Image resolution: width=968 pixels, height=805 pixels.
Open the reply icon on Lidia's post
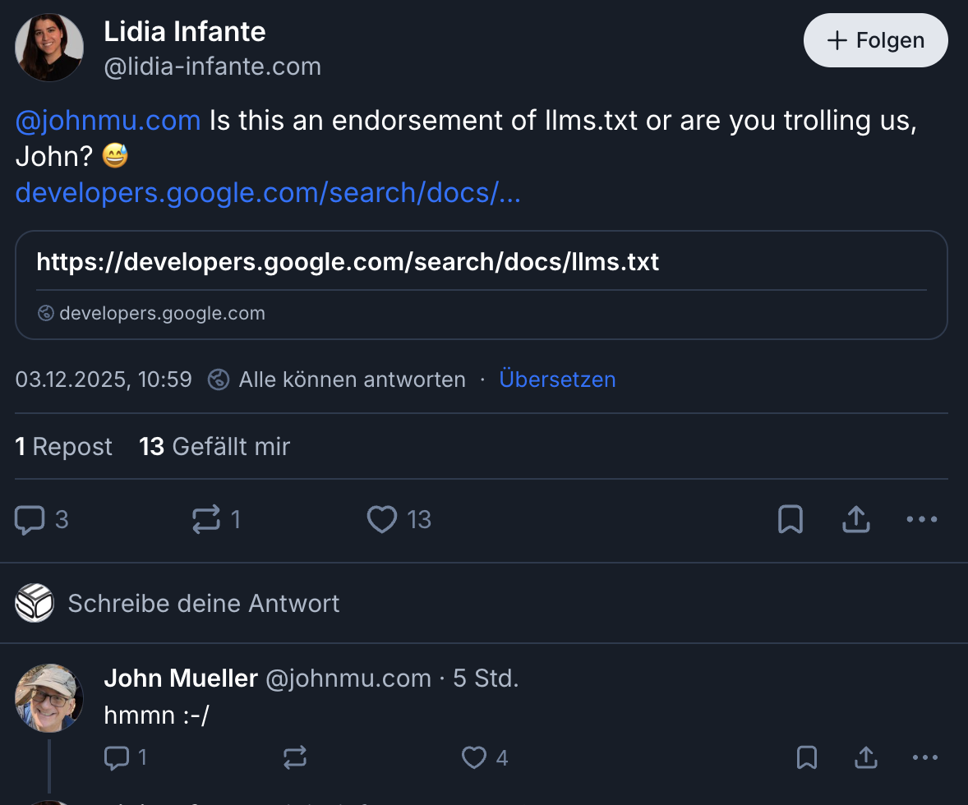click(x=28, y=519)
